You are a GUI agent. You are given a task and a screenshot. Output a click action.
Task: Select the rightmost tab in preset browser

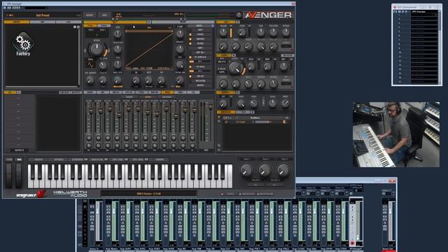click(x=69, y=22)
